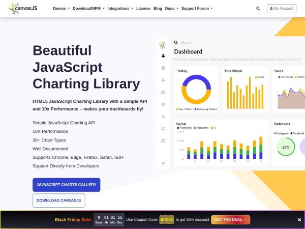Open the calendar icon in dashboard sidebar

click(163, 140)
